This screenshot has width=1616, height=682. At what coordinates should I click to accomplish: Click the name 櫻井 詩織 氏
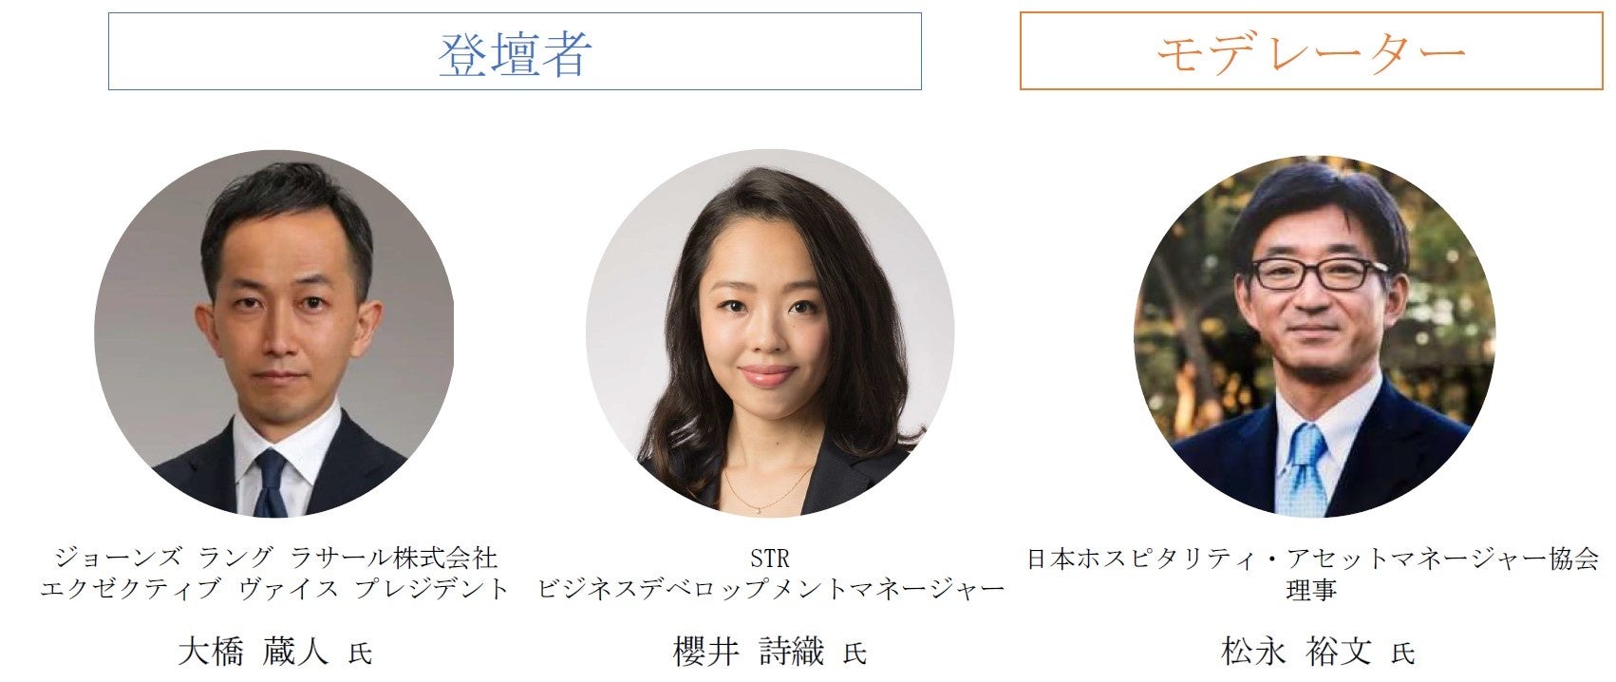pos(770,652)
